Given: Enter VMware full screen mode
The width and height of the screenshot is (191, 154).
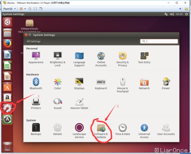Looking at the screenshot, I should [35, 9].
